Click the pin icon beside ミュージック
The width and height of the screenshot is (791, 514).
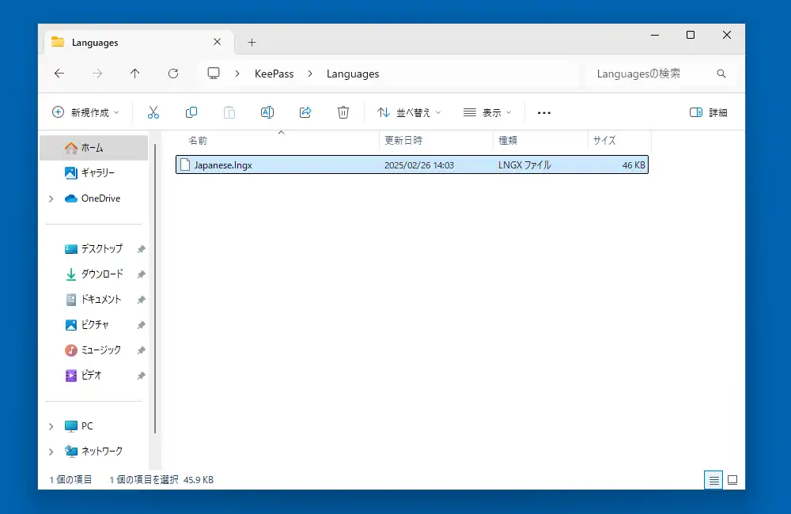click(142, 350)
